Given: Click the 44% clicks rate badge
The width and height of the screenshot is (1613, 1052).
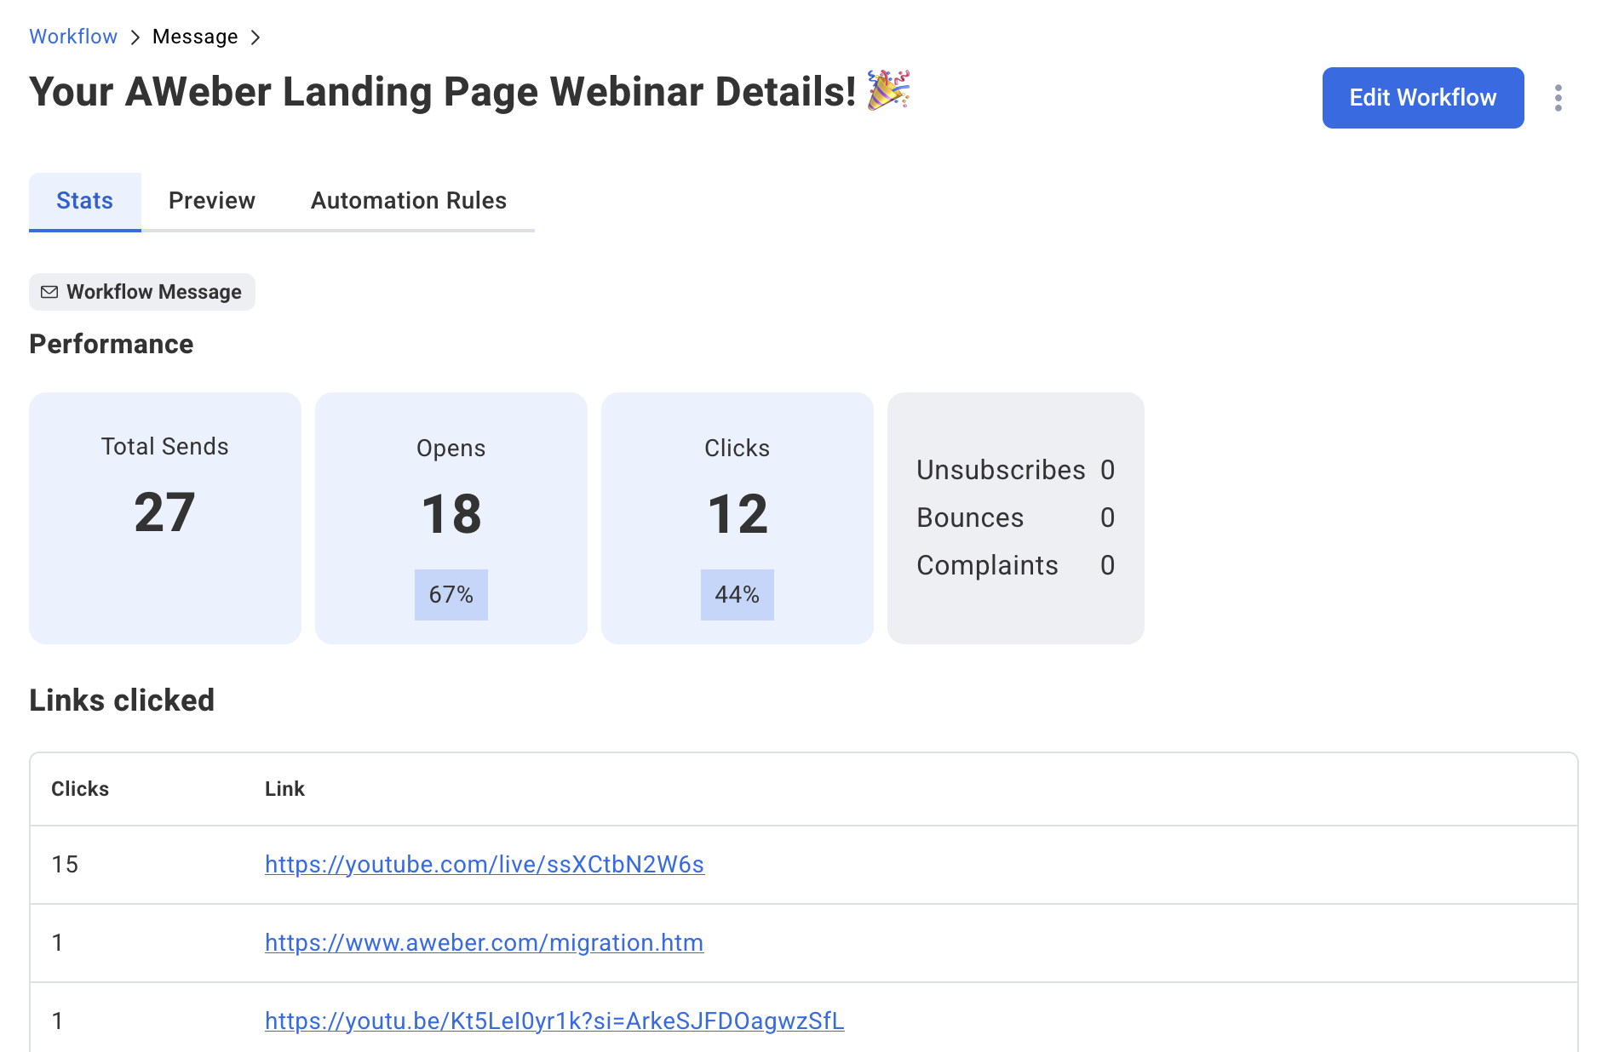Looking at the screenshot, I should [x=737, y=595].
